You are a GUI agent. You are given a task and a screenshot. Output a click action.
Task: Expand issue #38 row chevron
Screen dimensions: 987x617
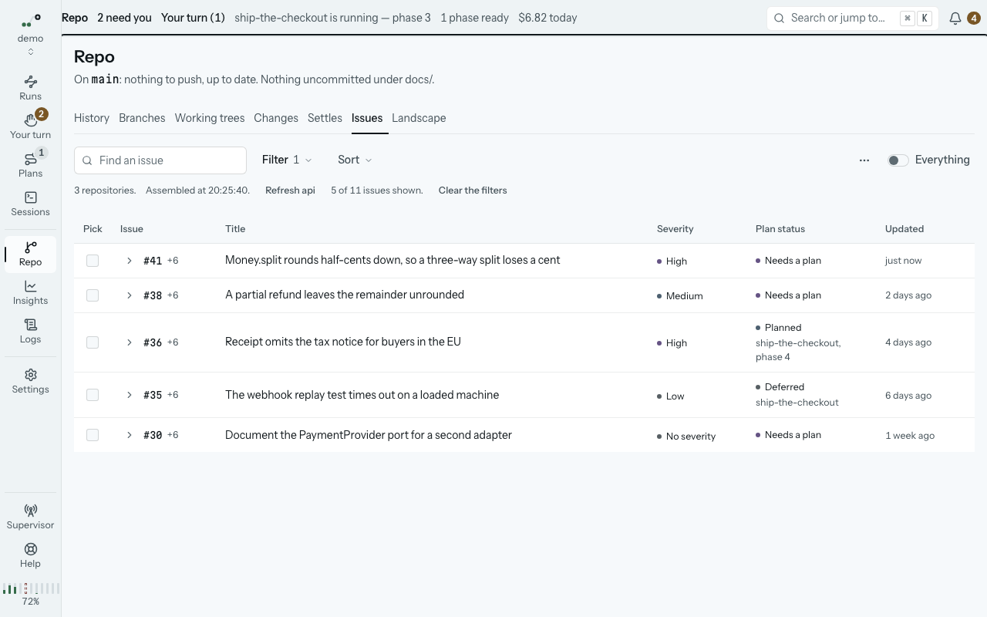[130, 295]
